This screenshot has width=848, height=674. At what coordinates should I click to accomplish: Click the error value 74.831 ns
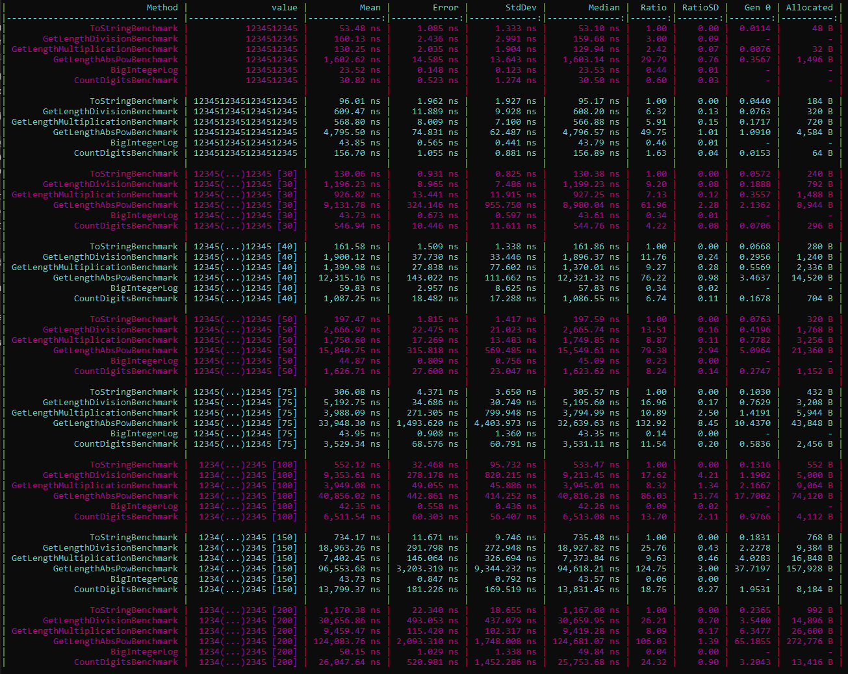click(x=435, y=132)
